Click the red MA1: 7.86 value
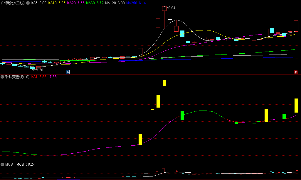301x180 pixels. click(38, 77)
